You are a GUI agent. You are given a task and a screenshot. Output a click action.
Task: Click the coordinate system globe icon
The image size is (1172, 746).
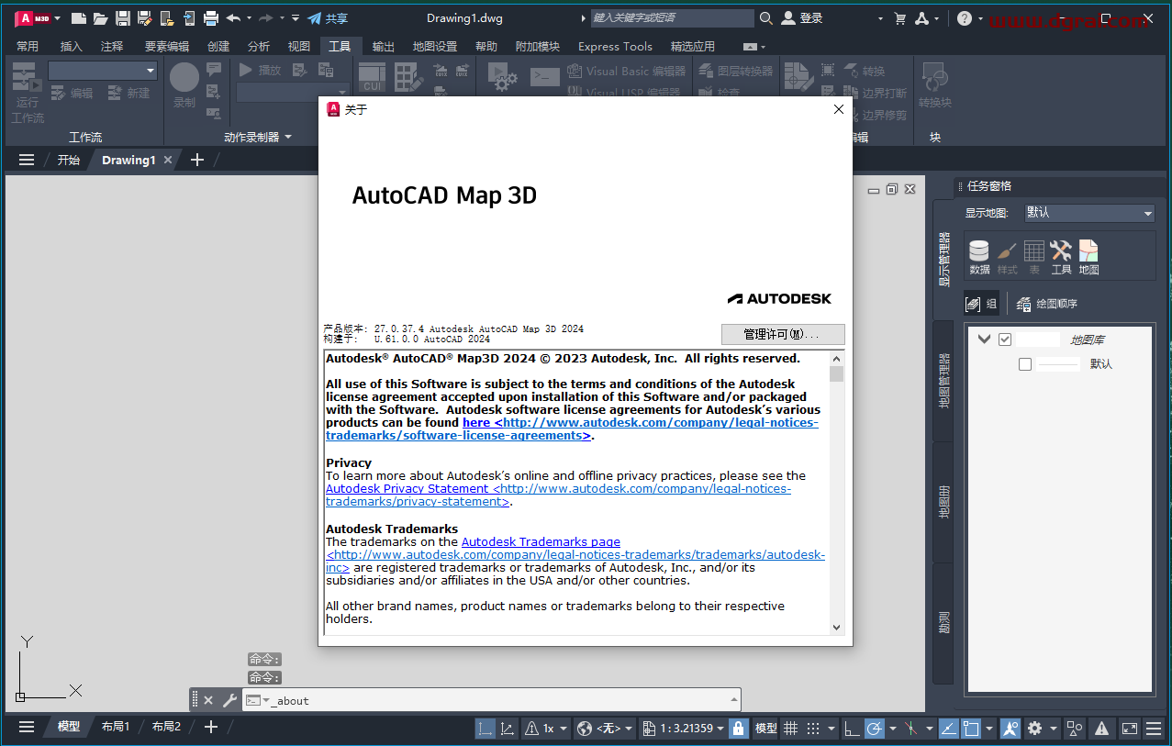click(585, 729)
